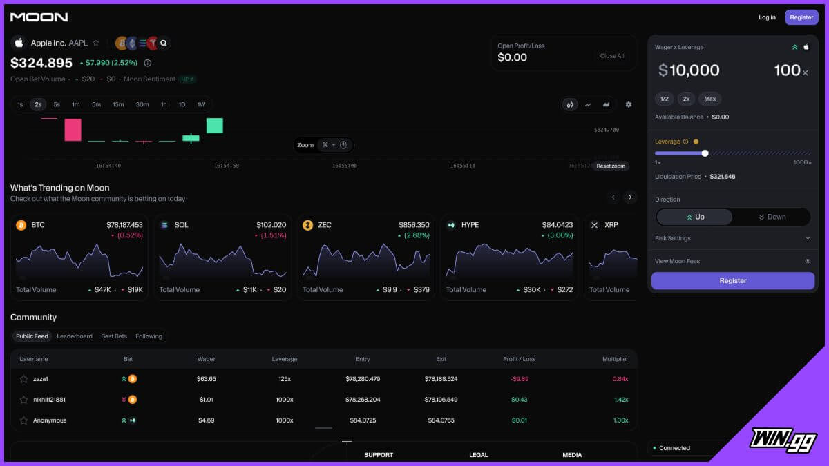
Task: Click large Register button in wager panel
Action: pyautogui.click(x=733, y=280)
